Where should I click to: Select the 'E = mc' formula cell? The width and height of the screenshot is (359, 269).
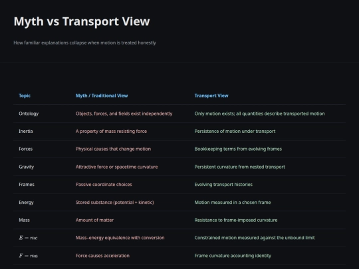coord(28,238)
